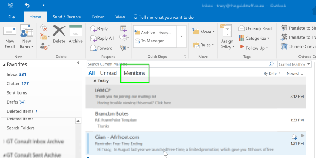Screen dimensions: 316x158
Task: Select the Home ribbon tab
Action: tap(36, 17)
